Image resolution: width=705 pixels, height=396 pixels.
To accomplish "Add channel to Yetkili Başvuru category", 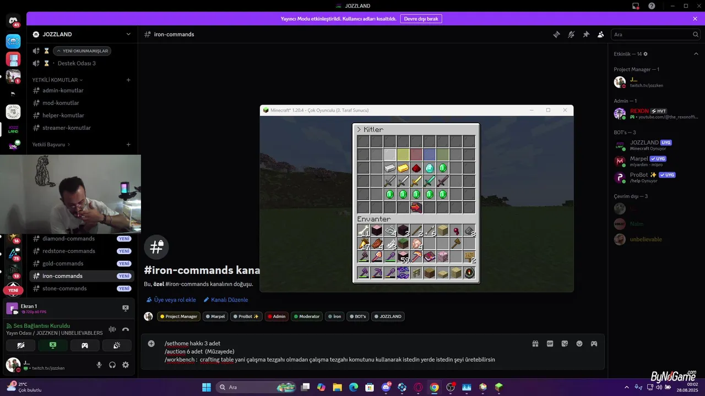I will 128,145.
